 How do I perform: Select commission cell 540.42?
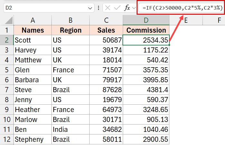[146, 60]
